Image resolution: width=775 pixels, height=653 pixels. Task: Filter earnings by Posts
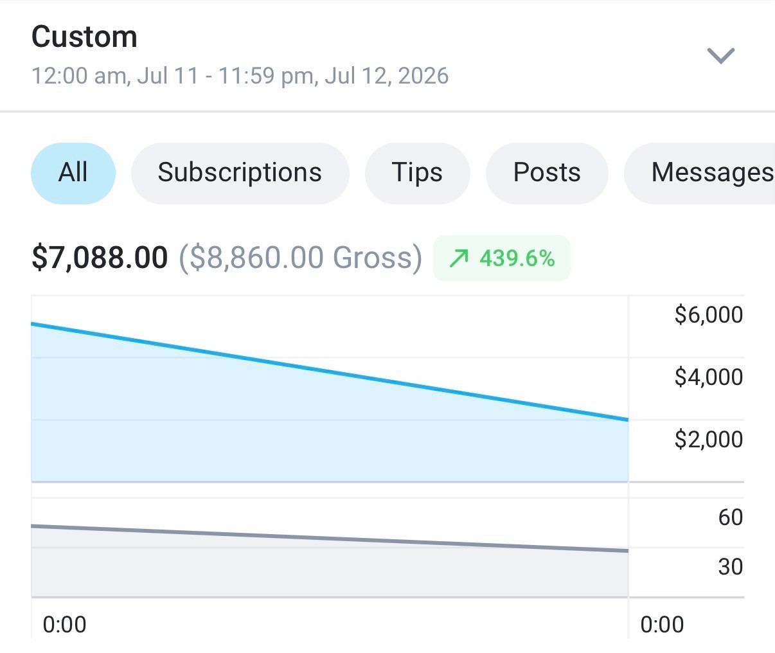click(547, 173)
